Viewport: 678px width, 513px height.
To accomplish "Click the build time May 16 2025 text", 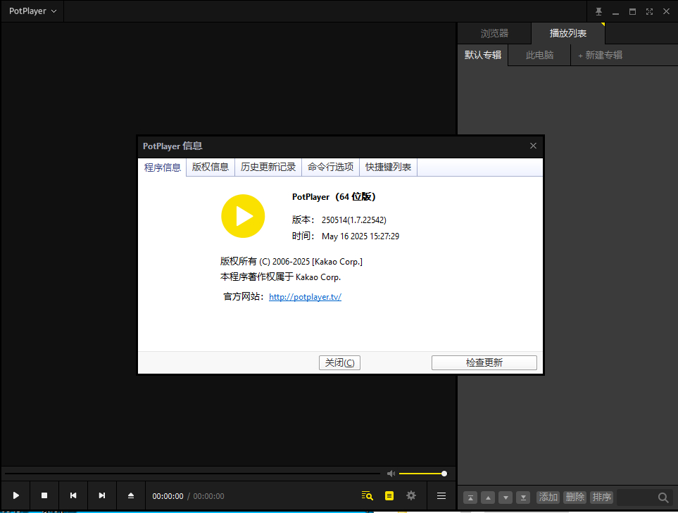I will click(x=360, y=236).
